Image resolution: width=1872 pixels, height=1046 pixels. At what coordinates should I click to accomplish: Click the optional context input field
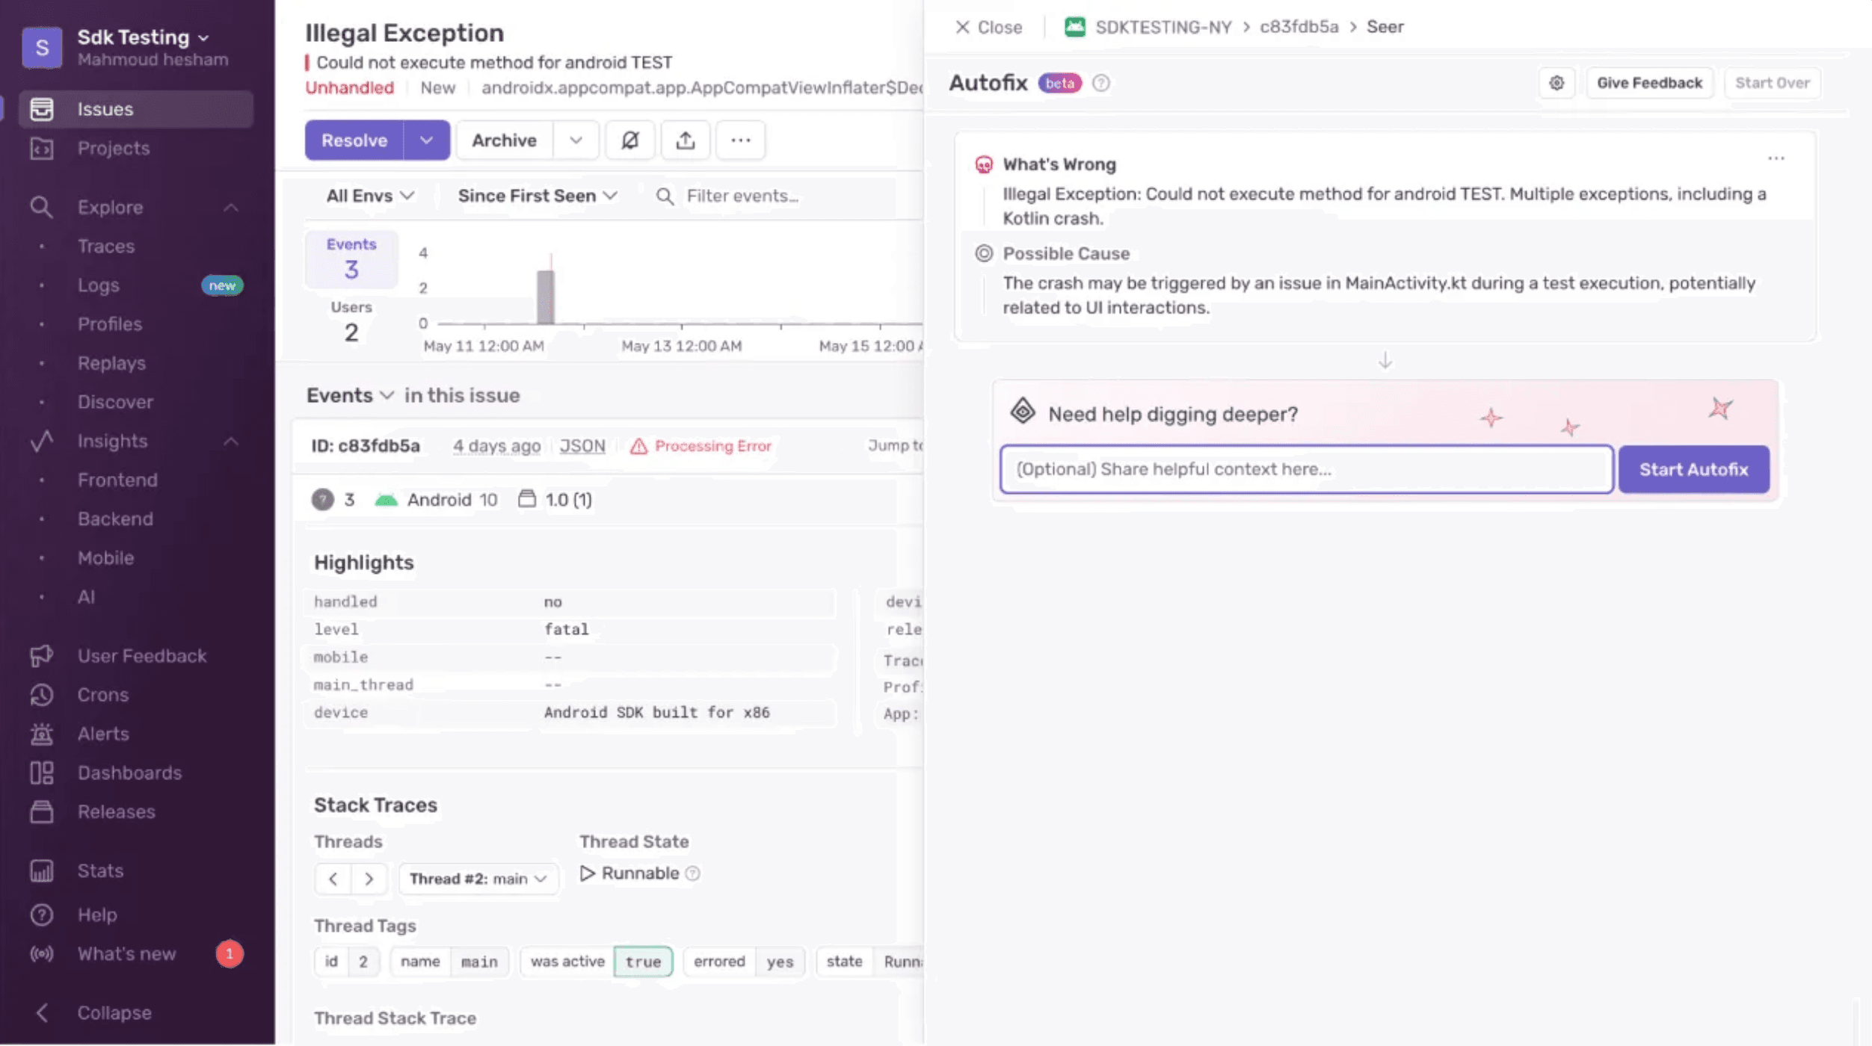pos(1306,469)
